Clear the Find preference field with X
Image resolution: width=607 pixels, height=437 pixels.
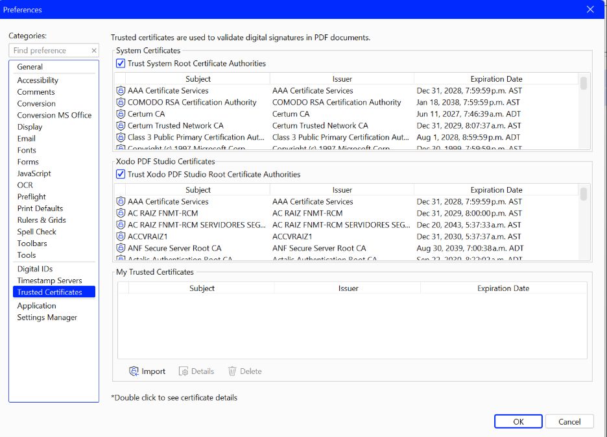[x=93, y=51]
